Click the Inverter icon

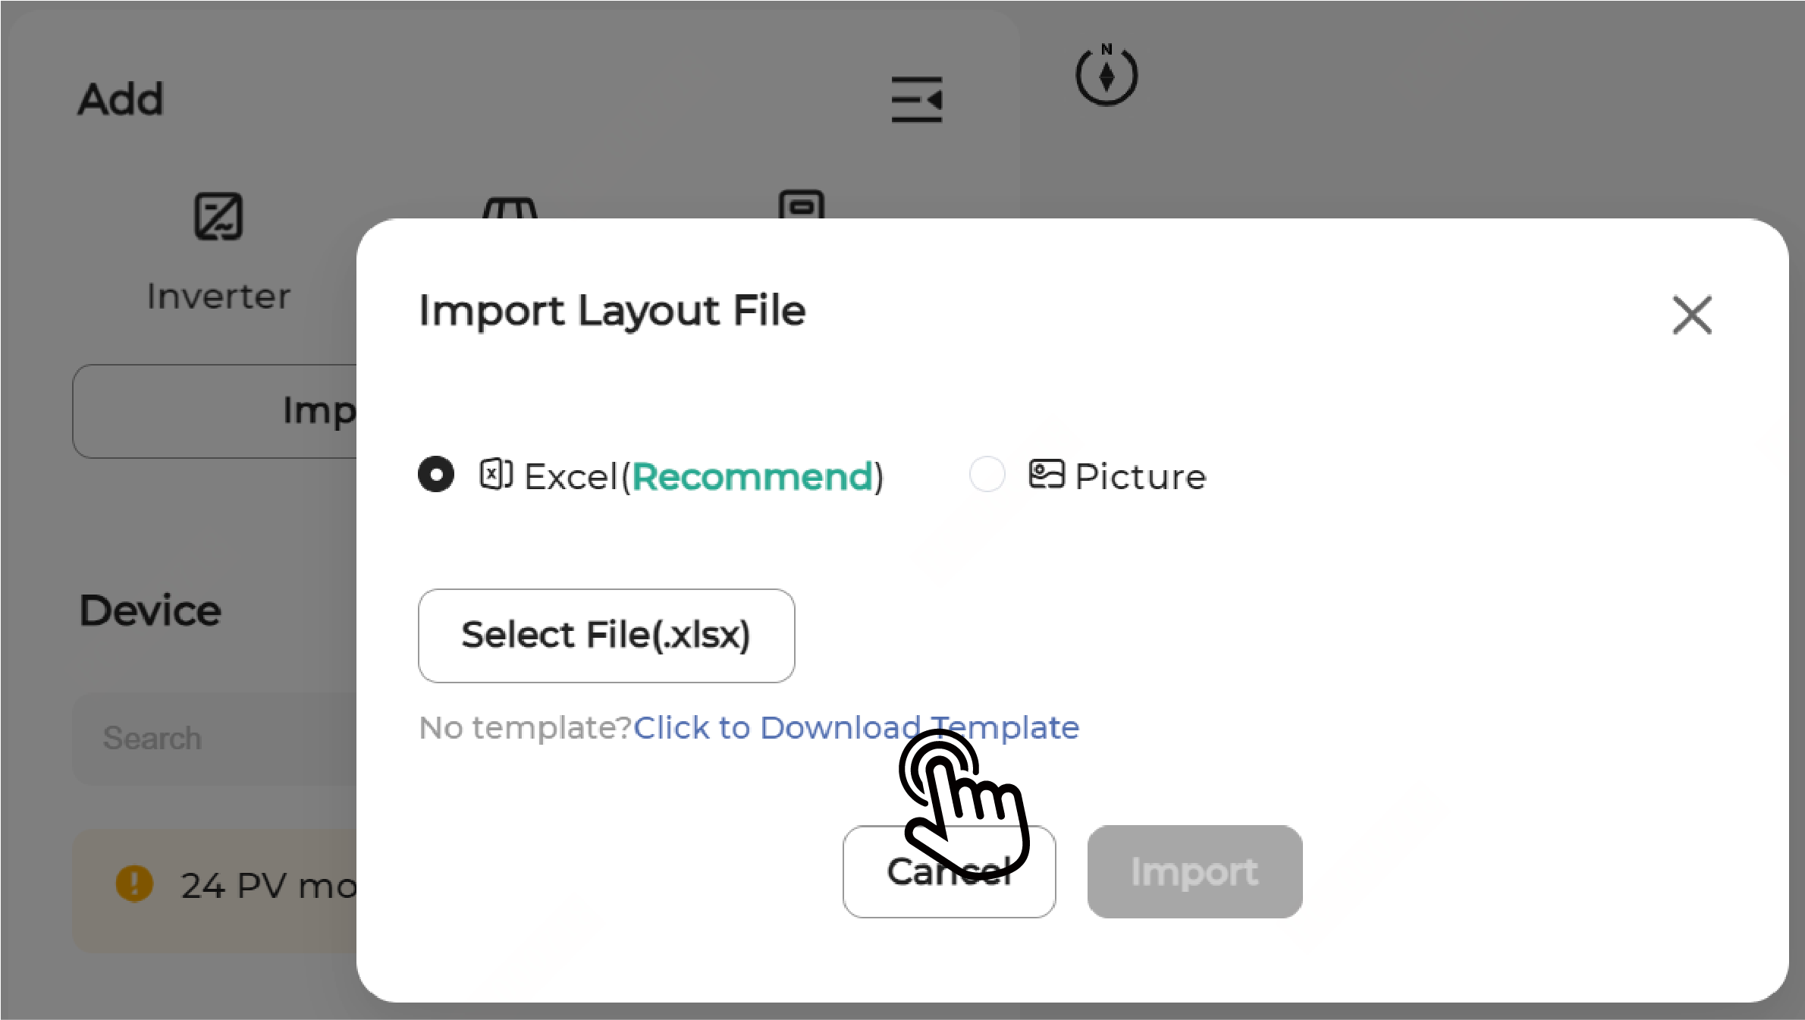218,217
